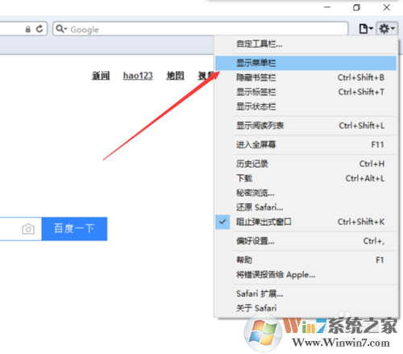Select 自定工具栏... menu entry
The height and width of the screenshot is (354, 403).
pos(305,44)
